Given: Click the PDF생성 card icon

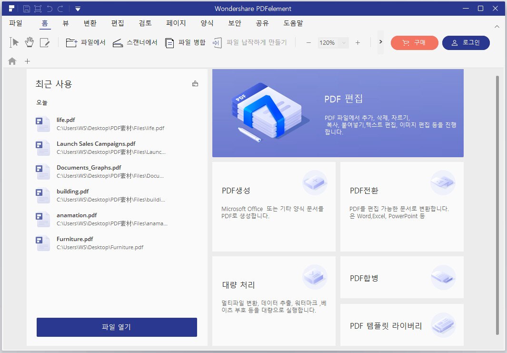Looking at the screenshot, I should 315,183.
